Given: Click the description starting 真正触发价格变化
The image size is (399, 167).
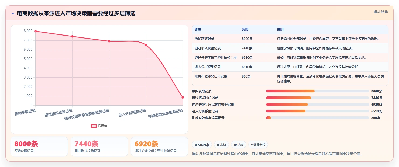Looking at the screenshot, I should click(x=330, y=79).
